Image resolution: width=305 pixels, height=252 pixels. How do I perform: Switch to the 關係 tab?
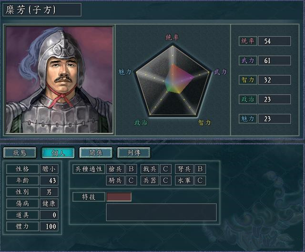(96, 153)
